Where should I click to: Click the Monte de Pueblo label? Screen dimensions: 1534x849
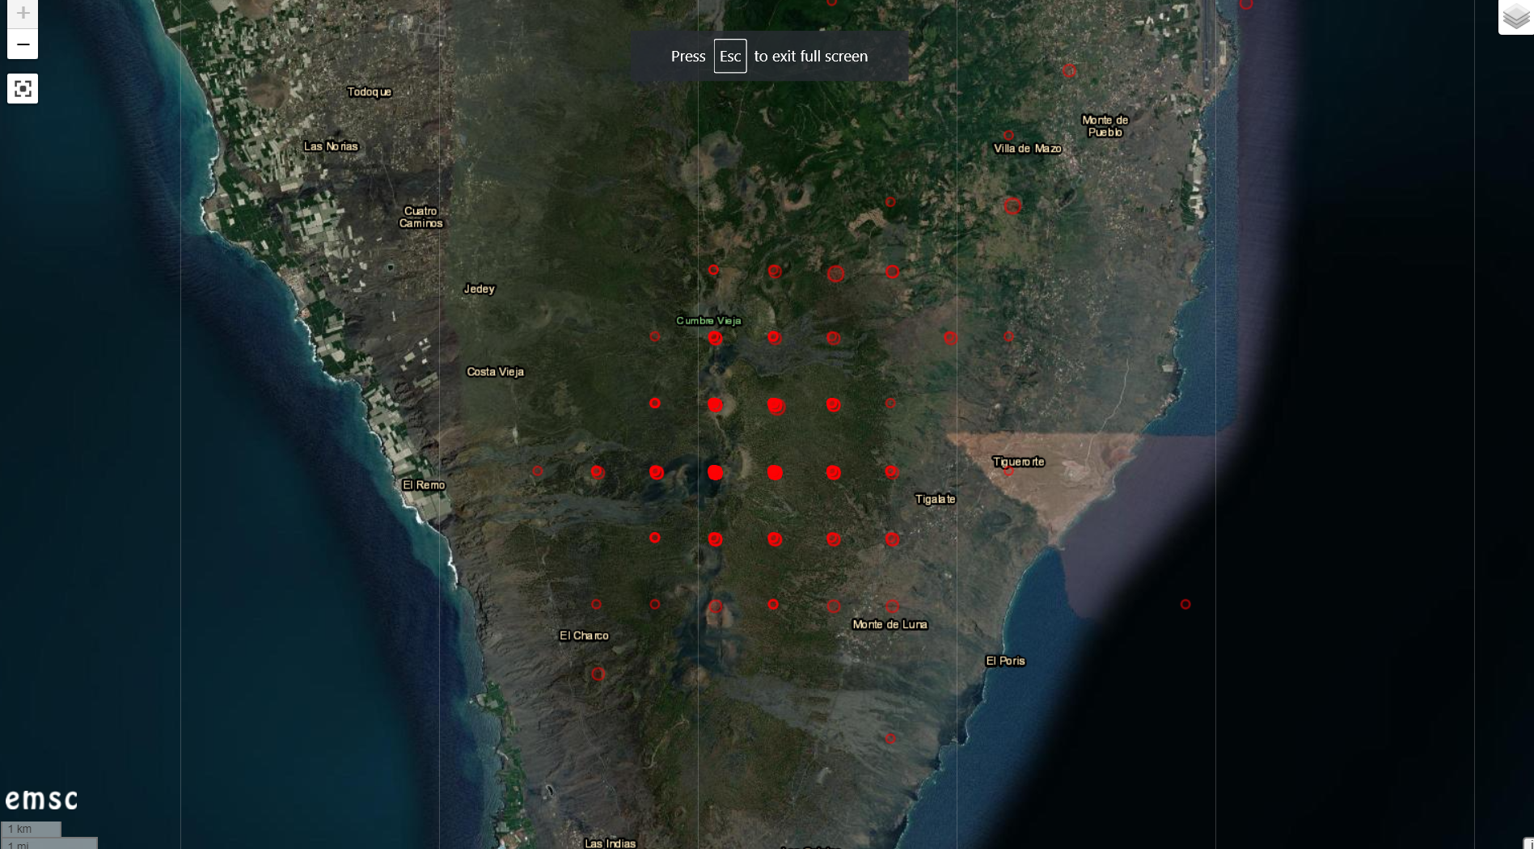point(1105,126)
